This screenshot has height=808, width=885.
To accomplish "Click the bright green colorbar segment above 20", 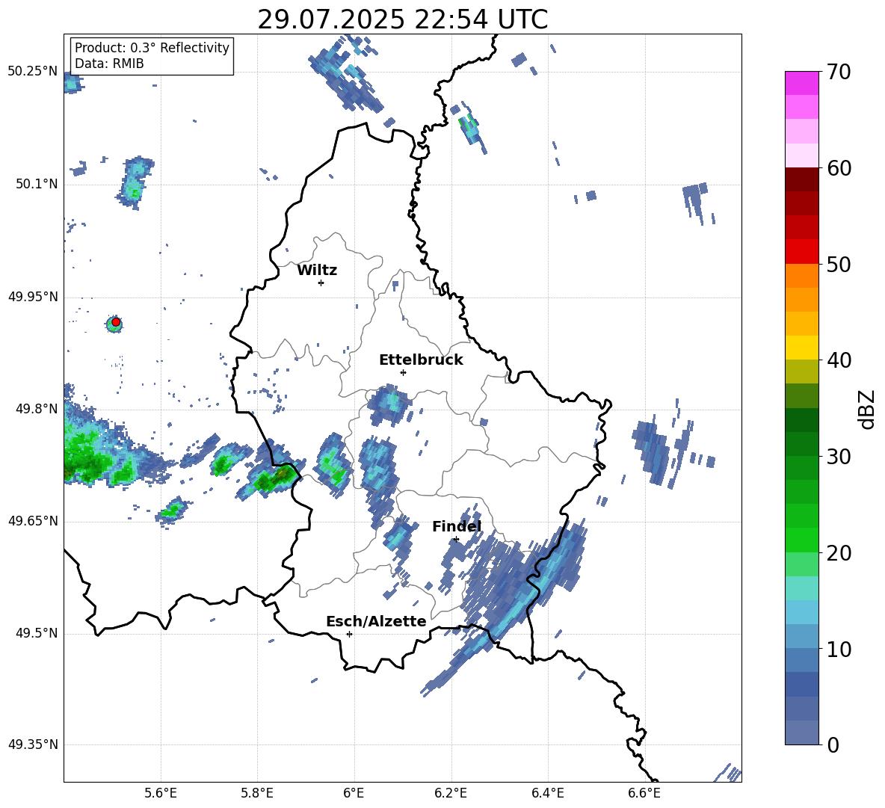I will coord(801,540).
